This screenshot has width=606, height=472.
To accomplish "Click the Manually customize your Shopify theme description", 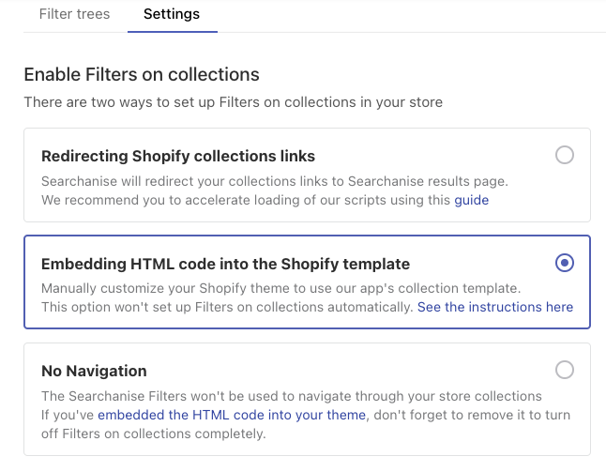I will 281,288.
